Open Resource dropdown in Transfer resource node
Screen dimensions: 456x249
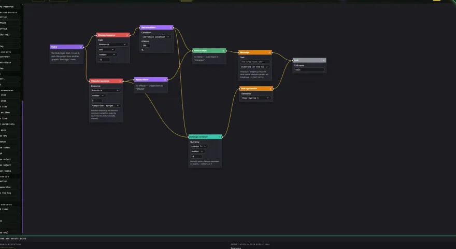click(x=106, y=90)
